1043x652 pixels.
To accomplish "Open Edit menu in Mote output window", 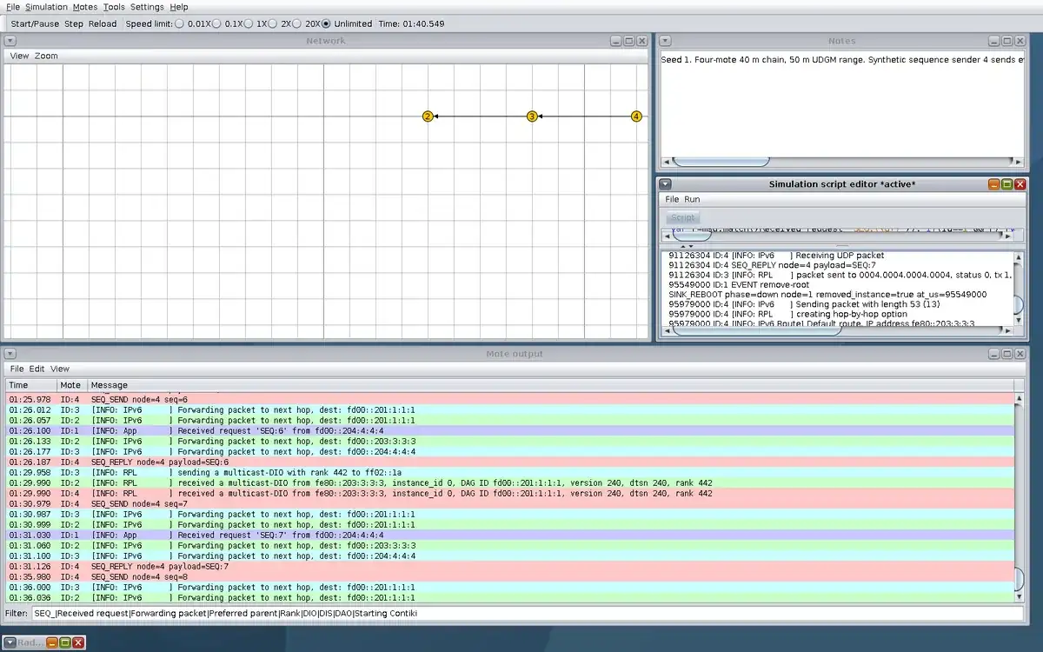I will (x=37, y=369).
